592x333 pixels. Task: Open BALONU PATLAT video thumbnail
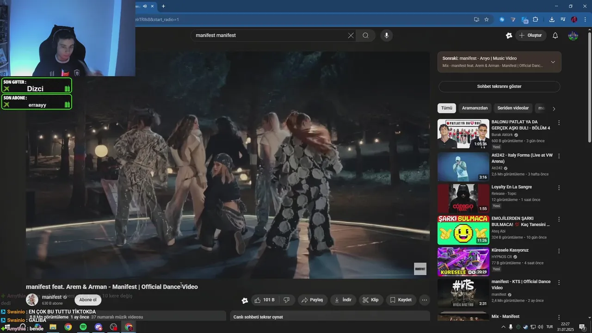point(463,134)
